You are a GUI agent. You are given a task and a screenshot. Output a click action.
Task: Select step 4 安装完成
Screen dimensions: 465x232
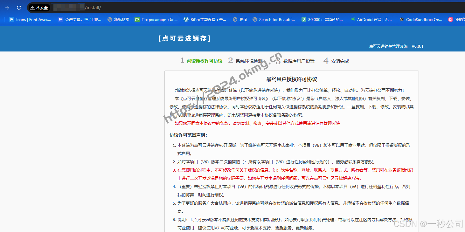[x=341, y=61]
